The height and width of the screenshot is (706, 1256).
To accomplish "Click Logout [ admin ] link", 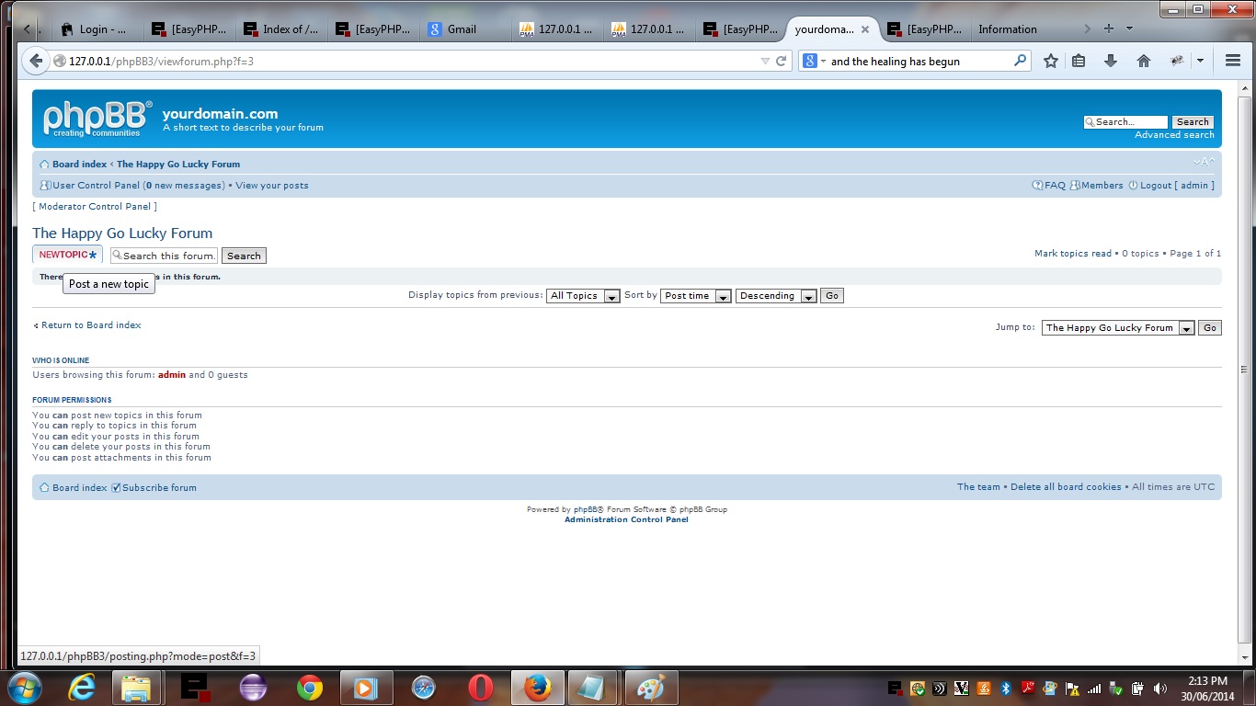I will 1177,186.
